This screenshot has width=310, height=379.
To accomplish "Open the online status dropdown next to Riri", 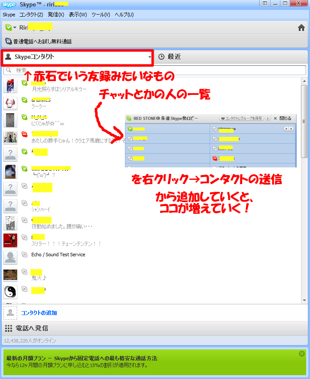I will click(10, 27).
